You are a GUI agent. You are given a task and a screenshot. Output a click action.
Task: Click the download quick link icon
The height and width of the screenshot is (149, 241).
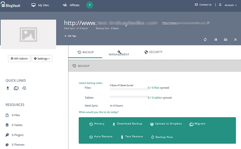(x=8, y=88)
